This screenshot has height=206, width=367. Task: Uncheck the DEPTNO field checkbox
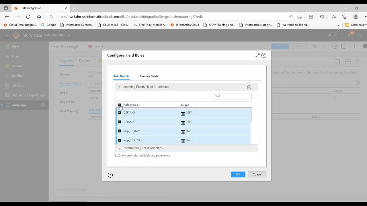(120, 113)
